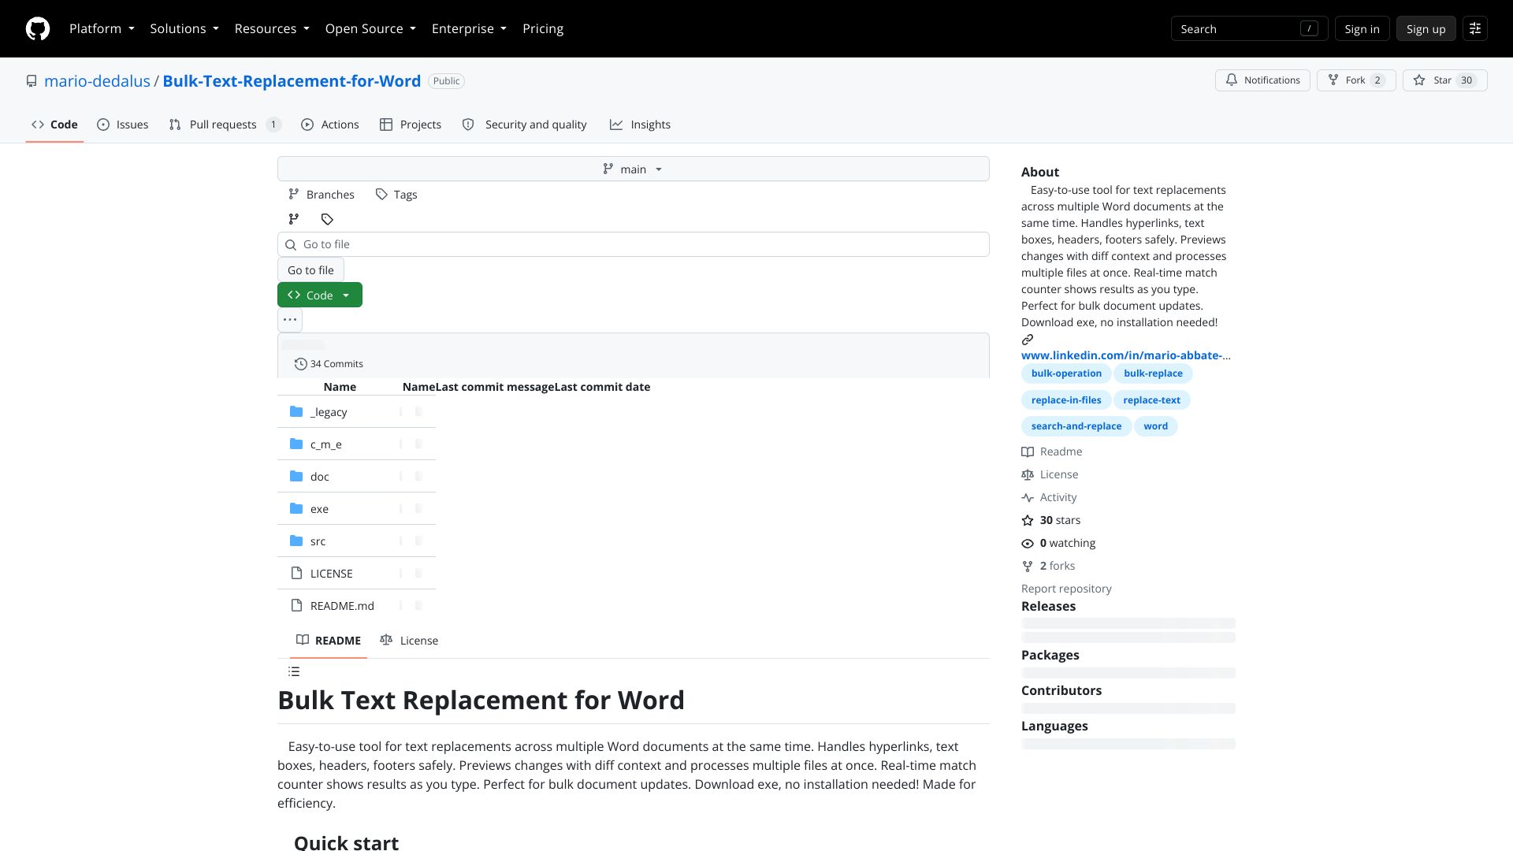Expand the Resources menu
The width and height of the screenshot is (1513, 851).
tap(272, 29)
